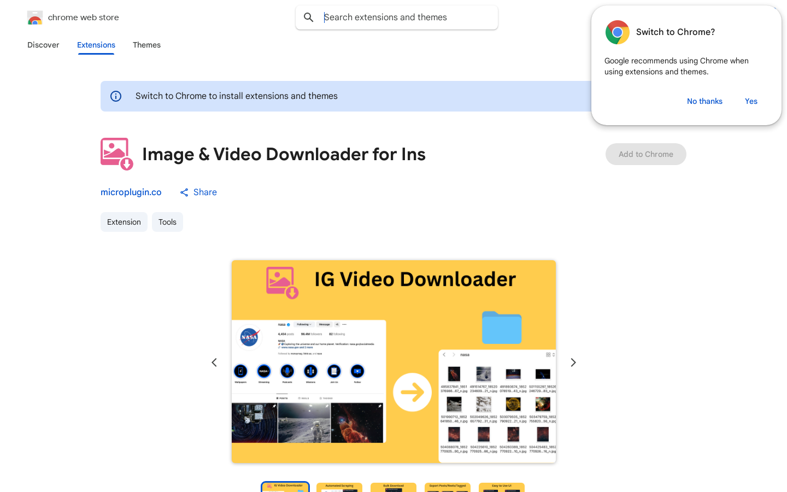
Task: Click the Share link
Action: [198, 192]
